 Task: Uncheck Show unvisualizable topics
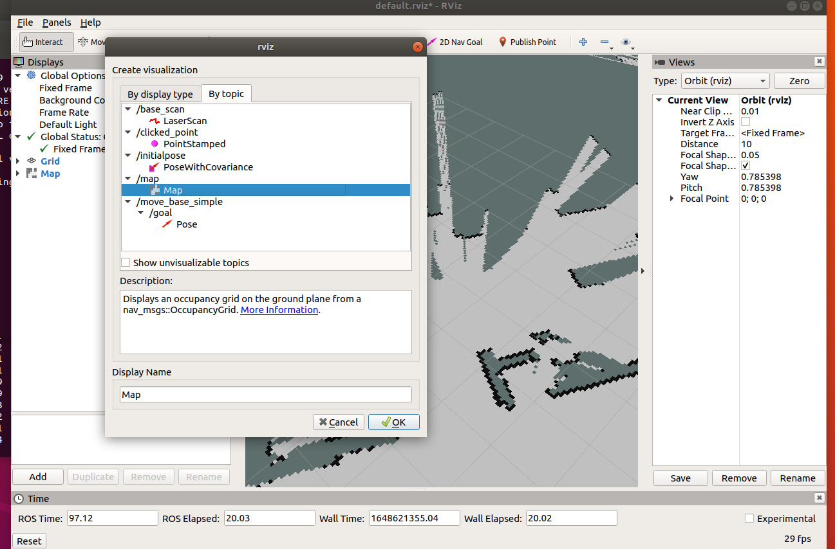tap(126, 262)
